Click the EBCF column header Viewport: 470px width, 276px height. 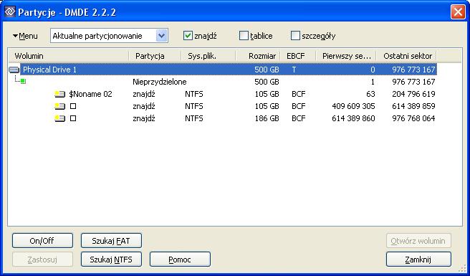298,56
